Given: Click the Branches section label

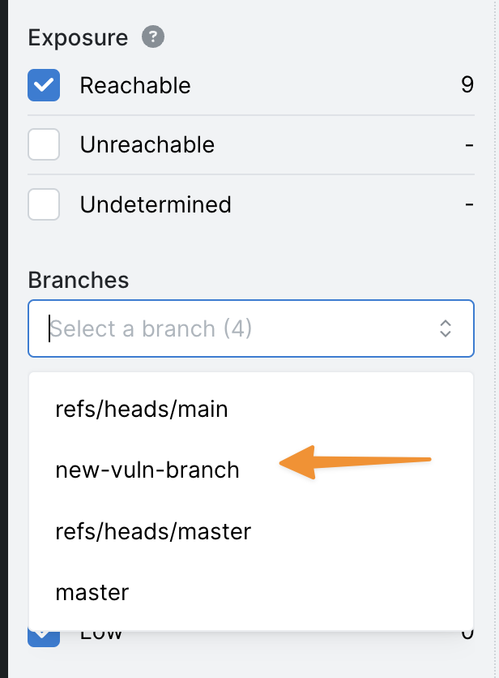Looking at the screenshot, I should [79, 280].
